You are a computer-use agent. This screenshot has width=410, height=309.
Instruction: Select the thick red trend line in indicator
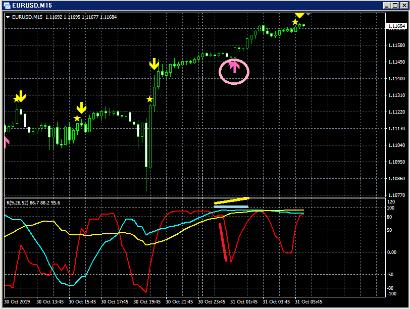click(223, 242)
